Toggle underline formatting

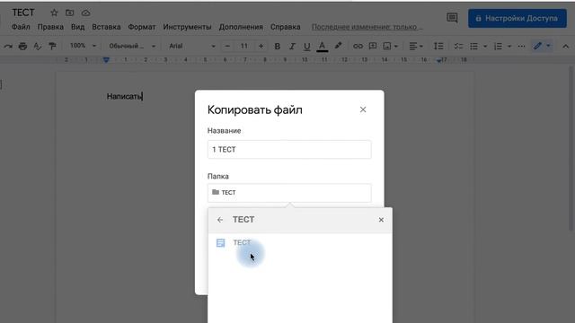(x=307, y=46)
